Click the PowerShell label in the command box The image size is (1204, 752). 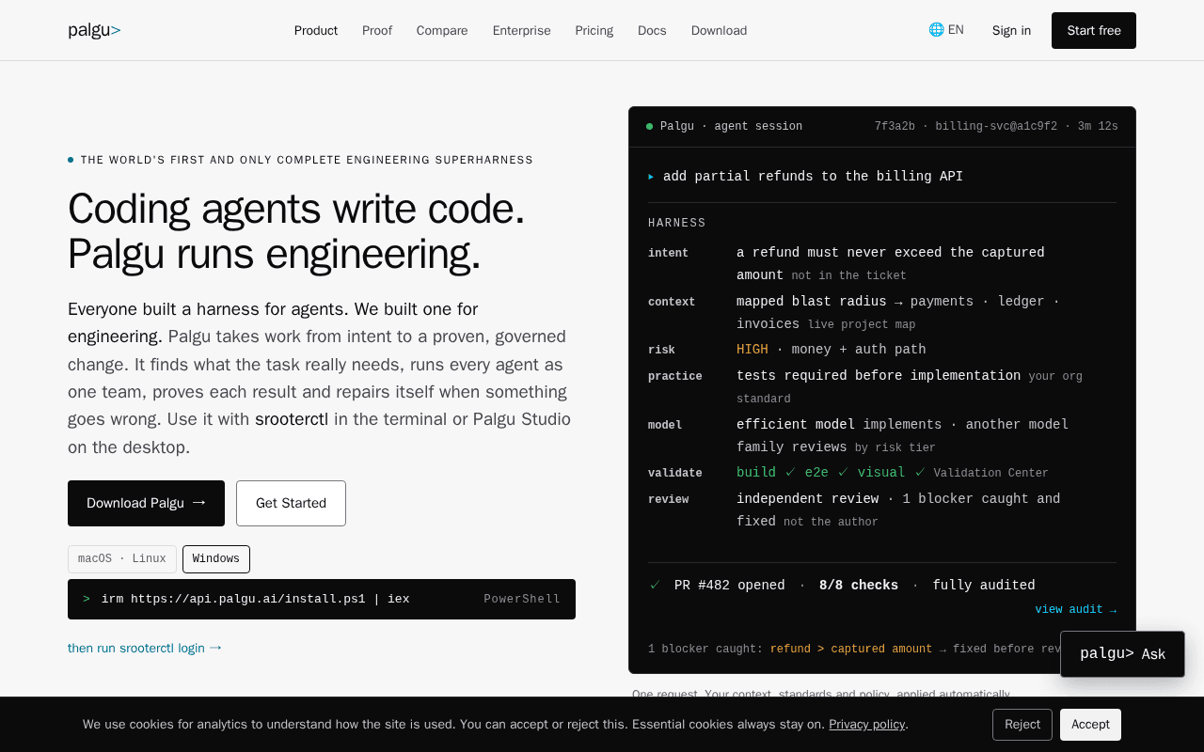click(522, 599)
